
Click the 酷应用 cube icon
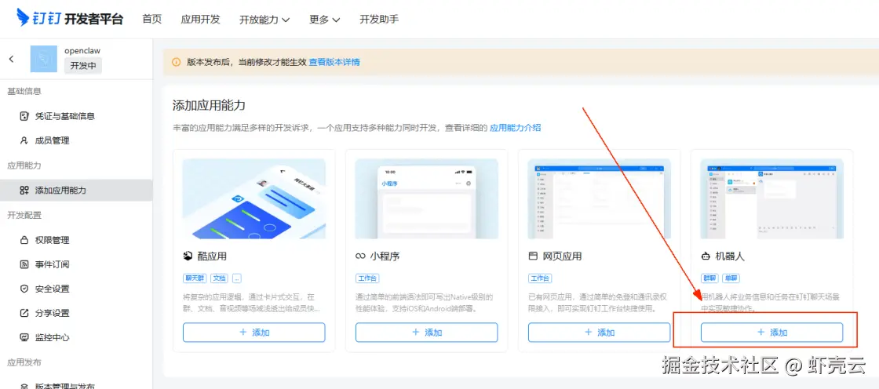click(x=188, y=256)
